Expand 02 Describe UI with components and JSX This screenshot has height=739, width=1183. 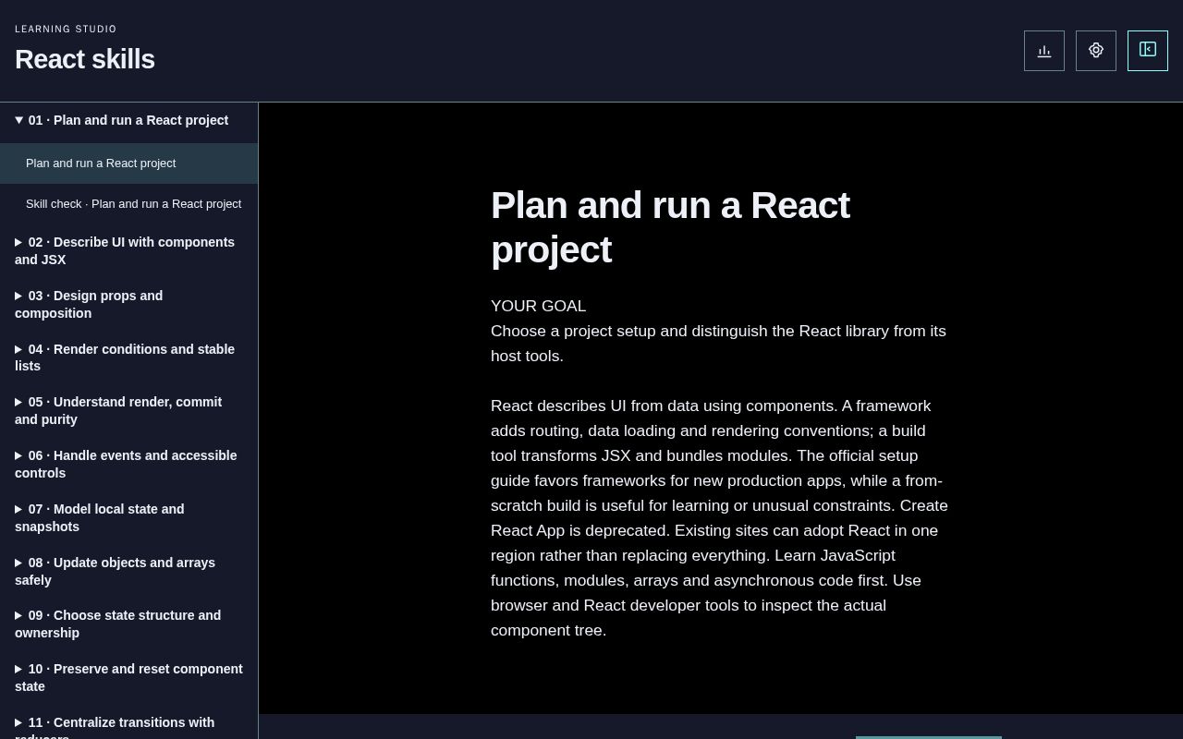click(128, 251)
